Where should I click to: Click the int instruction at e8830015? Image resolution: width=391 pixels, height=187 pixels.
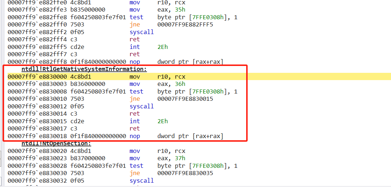coord(135,121)
